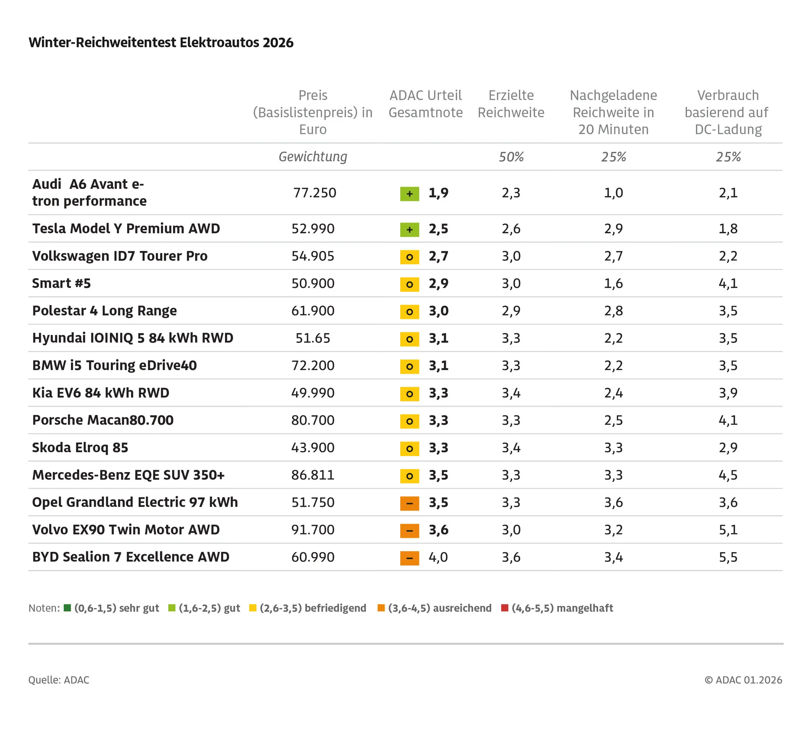
Task: Click the orange 'ausreichend' legend square
Action: click(x=381, y=607)
